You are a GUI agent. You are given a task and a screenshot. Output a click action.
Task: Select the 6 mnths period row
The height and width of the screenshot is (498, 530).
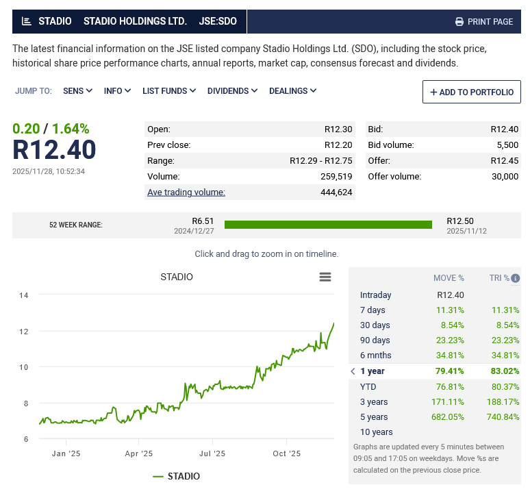click(435, 356)
